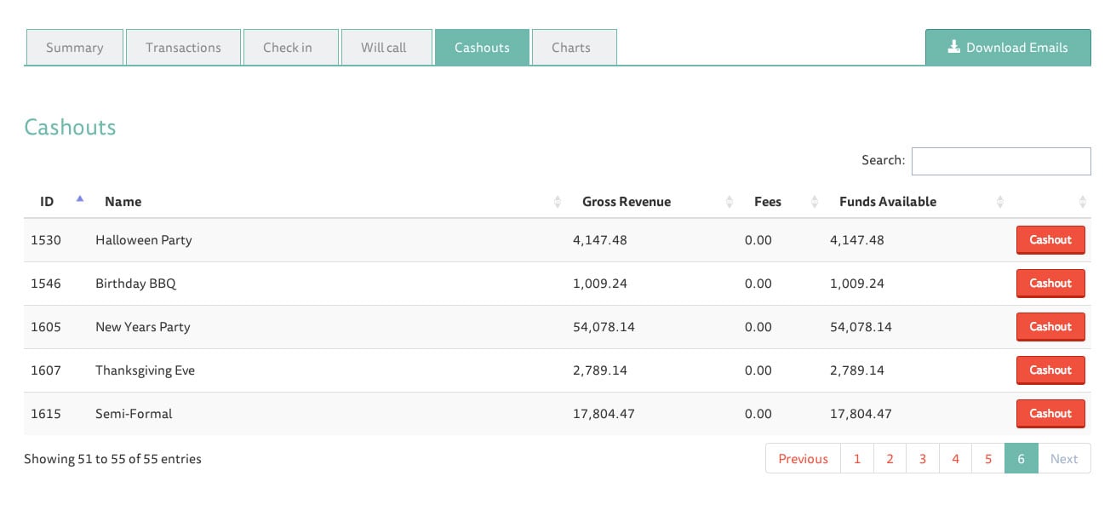
Task: Sort by Fees column arrows
Action: [x=815, y=202]
